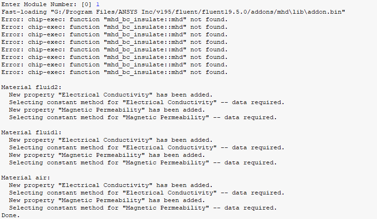This screenshot has width=377, height=219.
Task: Click fluid2's "Magnetic Permeability" has been added line
Action: pos(107,110)
